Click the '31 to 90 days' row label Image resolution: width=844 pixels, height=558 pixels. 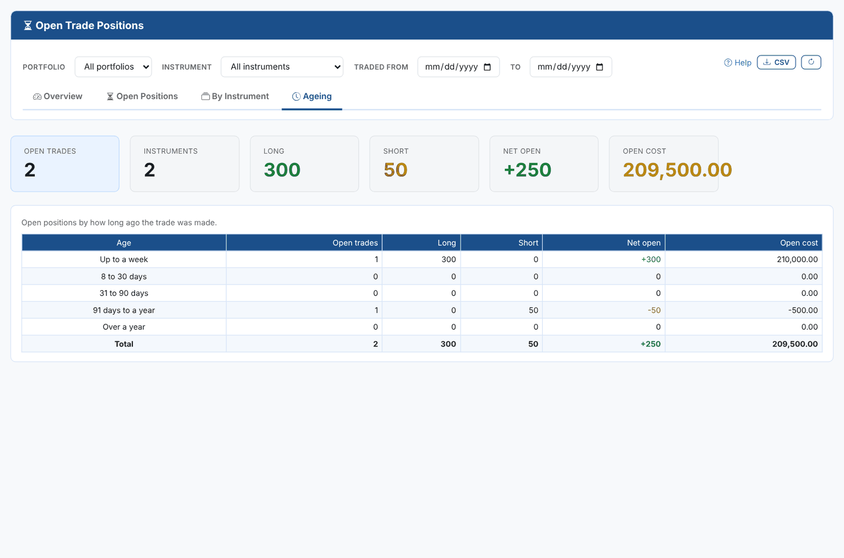click(124, 293)
